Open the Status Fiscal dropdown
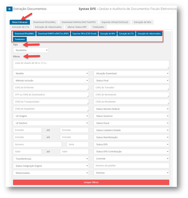 pyautogui.click(x=131, y=123)
